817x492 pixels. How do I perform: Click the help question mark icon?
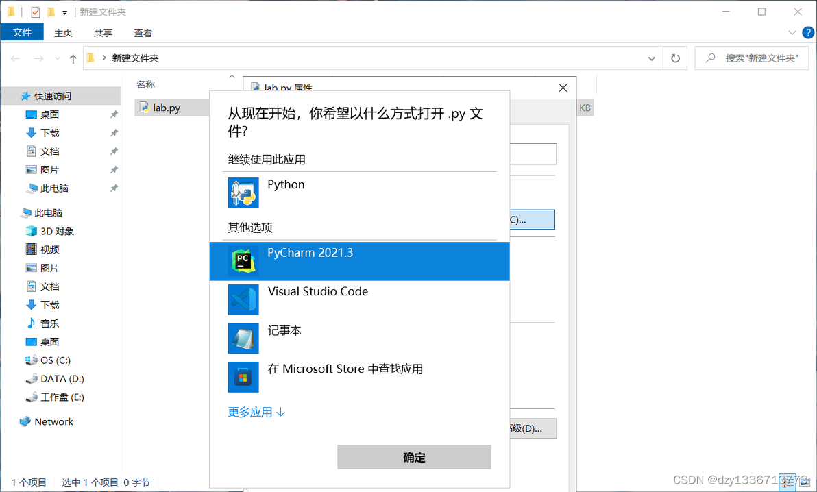pyautogui.click(x=807, y=32)
